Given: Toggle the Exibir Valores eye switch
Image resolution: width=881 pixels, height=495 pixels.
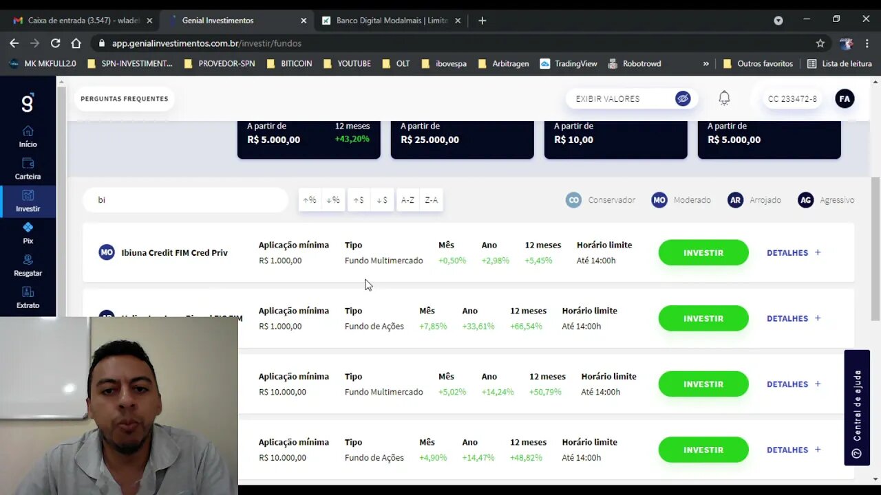Looking at the screenshot, I should click(683, 98).
